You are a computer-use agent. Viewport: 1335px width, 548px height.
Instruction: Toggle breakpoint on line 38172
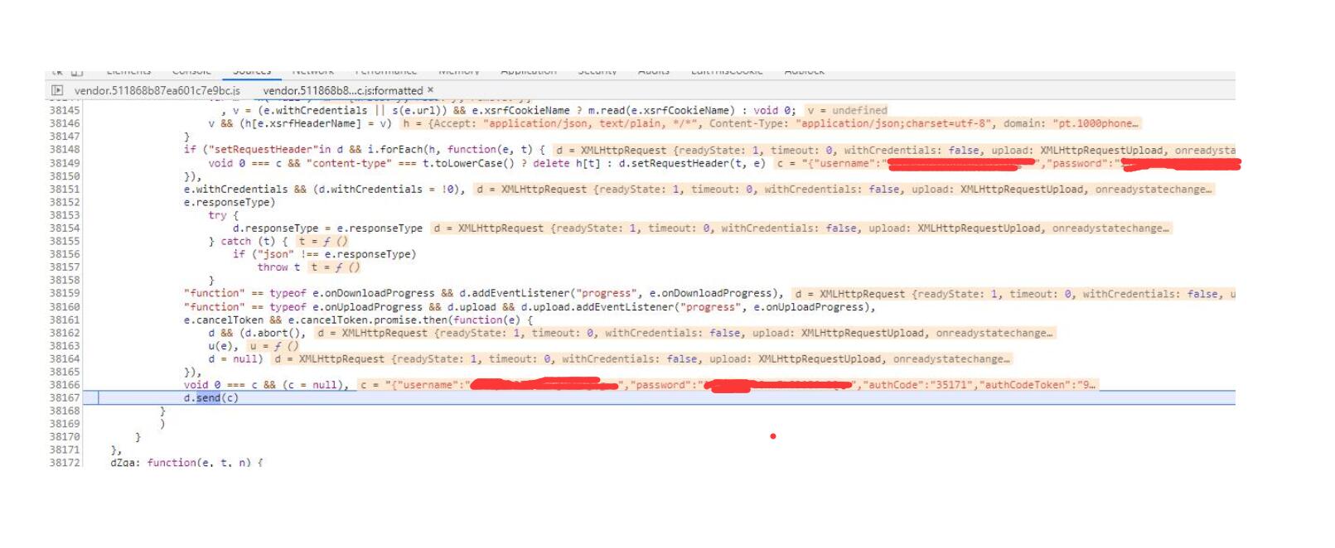tap(64, 462)
